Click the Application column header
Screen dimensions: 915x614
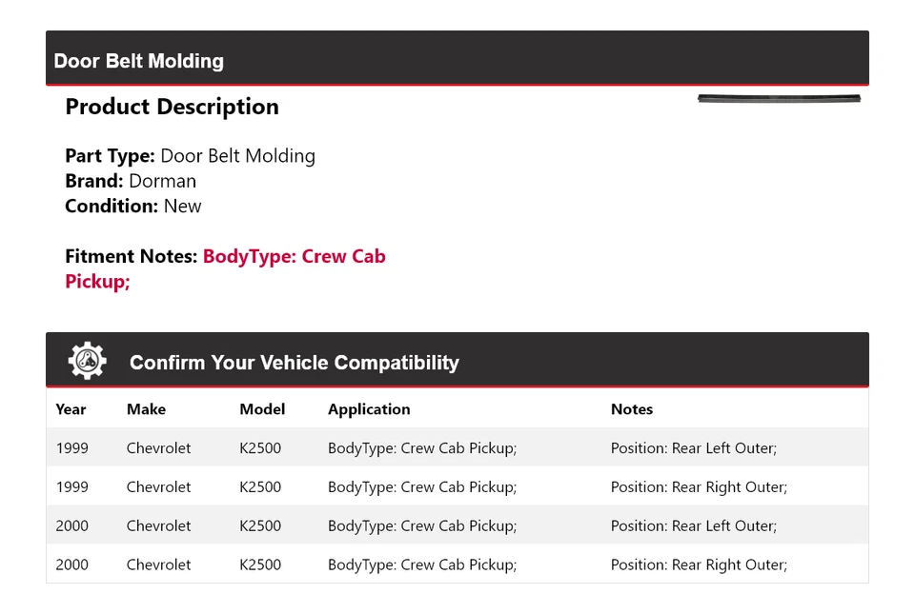[369, 409]
